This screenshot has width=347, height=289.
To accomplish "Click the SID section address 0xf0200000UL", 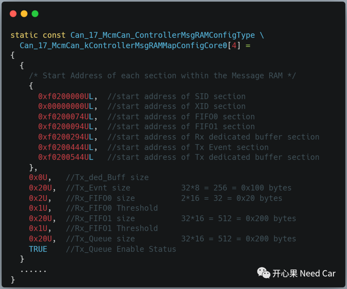I will (x=66, y=96).
